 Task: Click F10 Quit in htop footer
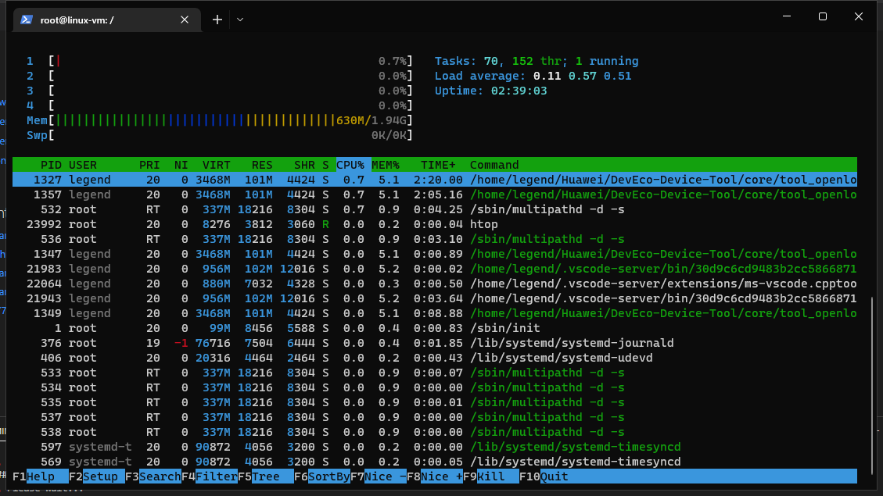pos(544,476)
